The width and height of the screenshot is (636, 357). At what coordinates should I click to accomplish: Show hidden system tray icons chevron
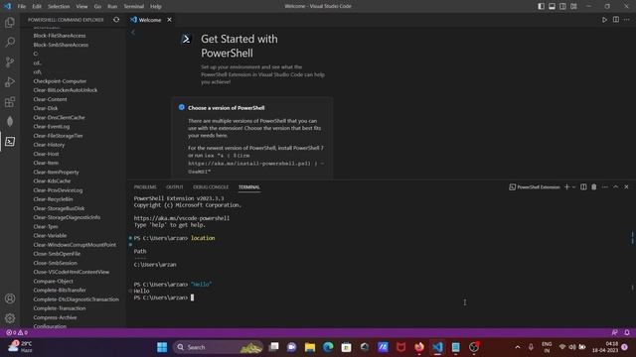[518, 347]
